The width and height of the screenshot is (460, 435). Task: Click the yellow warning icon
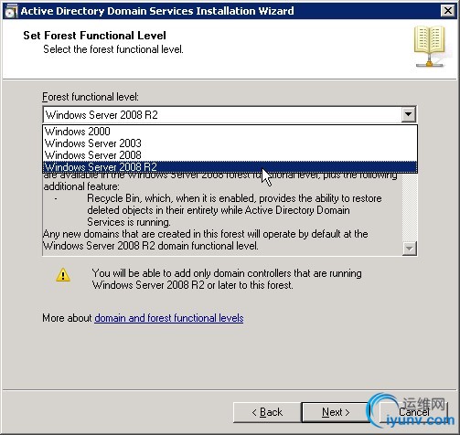(x=63, y=275)
